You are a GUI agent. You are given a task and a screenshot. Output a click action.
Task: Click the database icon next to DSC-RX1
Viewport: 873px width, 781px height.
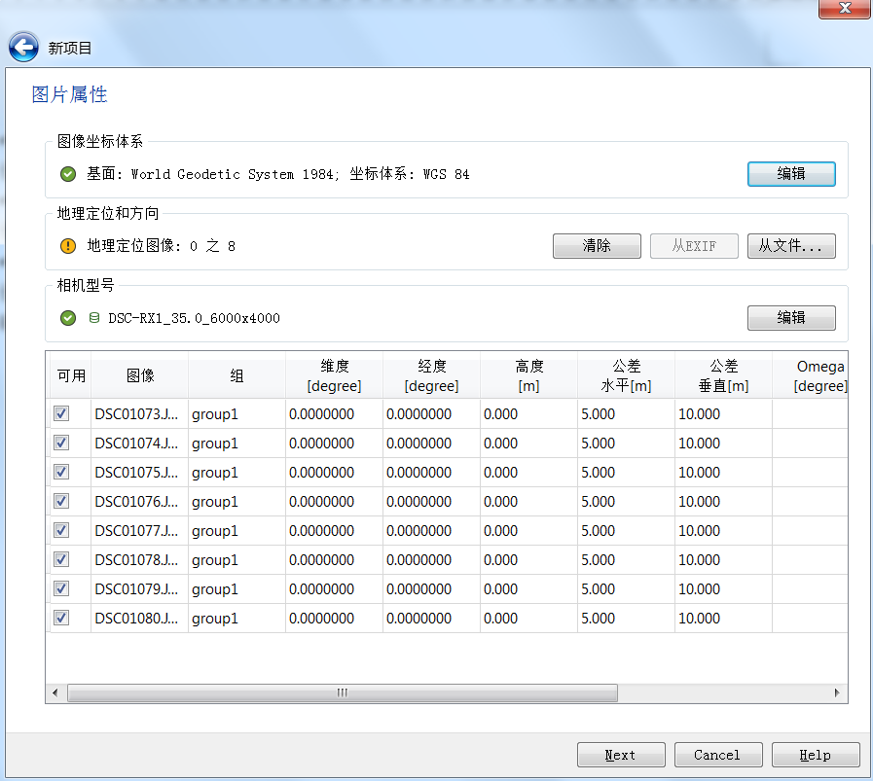pyautogui.click(x=94, y=318)
